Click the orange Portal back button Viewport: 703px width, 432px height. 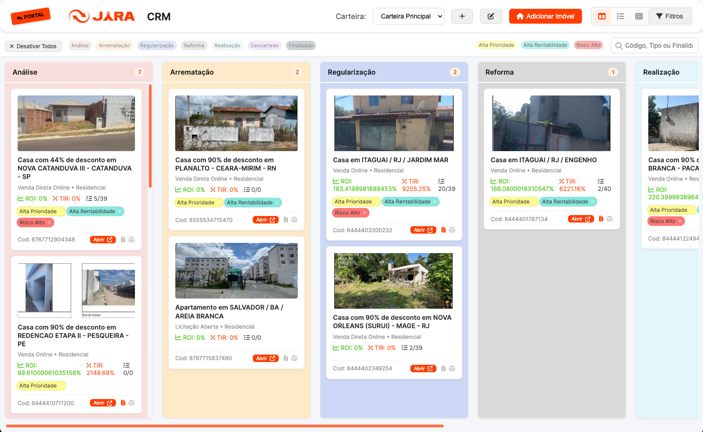(x=31, y=17)
